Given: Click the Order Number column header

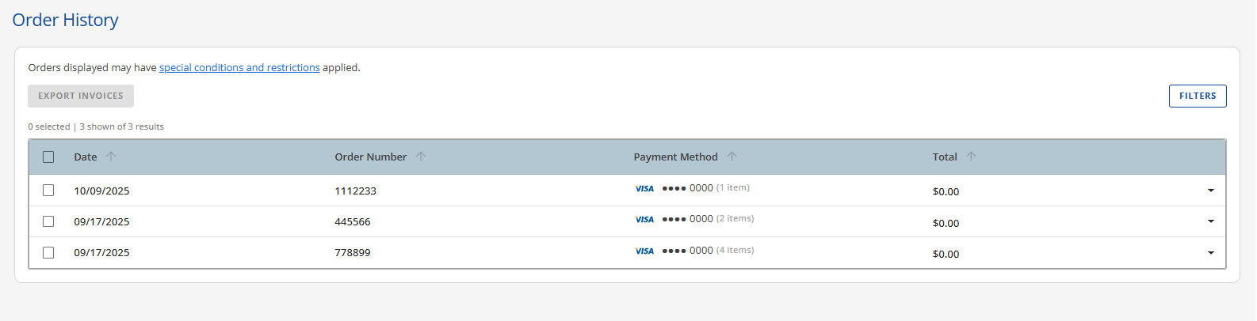Looking at the screenshot, I should (x=370, y=157).
